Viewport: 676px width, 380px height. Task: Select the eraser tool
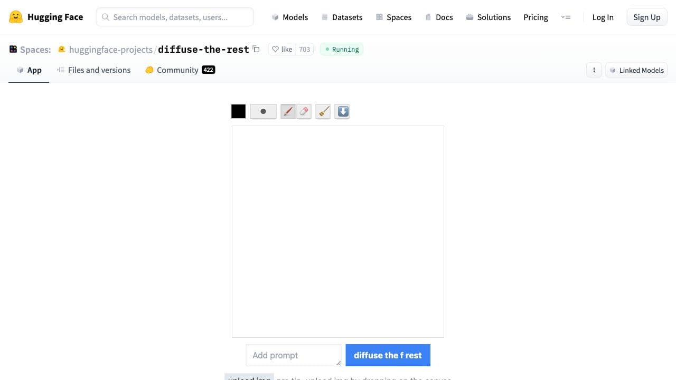304,111
